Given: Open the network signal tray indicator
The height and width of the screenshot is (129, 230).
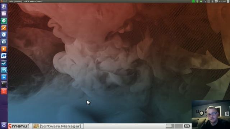Looking at the screenshot, I should point(205,1).
